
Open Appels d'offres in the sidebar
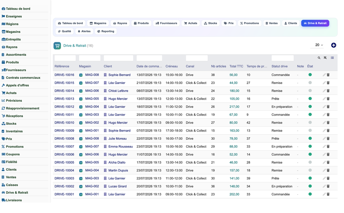tap(17, 85)
